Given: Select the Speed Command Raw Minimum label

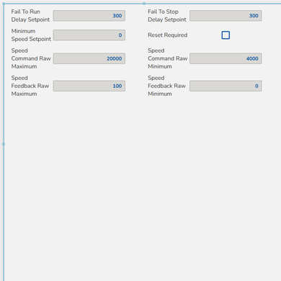Looking at the screenshot, I should 168,58.
